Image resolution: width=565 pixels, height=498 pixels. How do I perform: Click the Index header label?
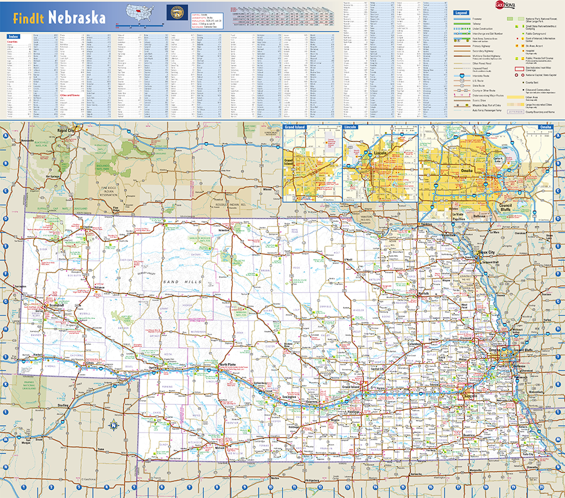point(14,36)
